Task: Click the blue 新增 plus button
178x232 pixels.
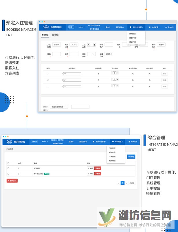Action: click(131, 156)
